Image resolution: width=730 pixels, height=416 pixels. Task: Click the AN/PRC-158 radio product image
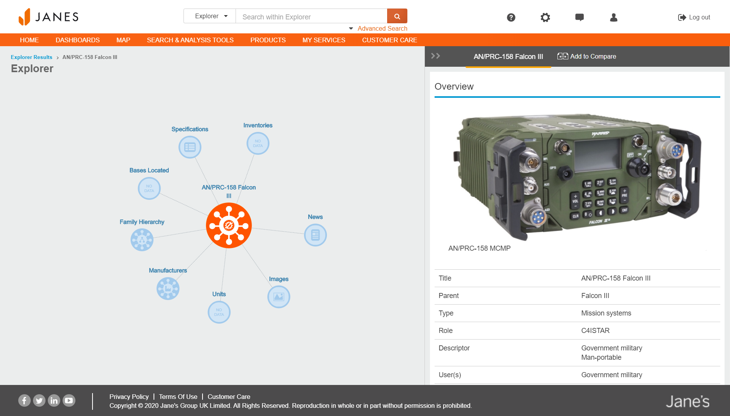click(x=577, y=177)
